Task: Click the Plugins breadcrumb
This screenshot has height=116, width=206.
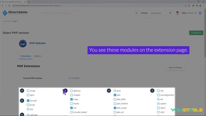Action: (x=15, y=21)
